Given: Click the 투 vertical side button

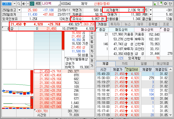Looking at the screenshot, I should pyautogui.click(x=92, y=42).
